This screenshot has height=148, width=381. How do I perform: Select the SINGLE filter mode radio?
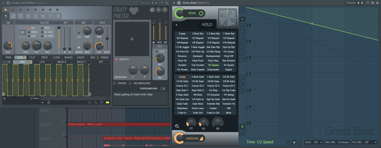tap(29, 32)
